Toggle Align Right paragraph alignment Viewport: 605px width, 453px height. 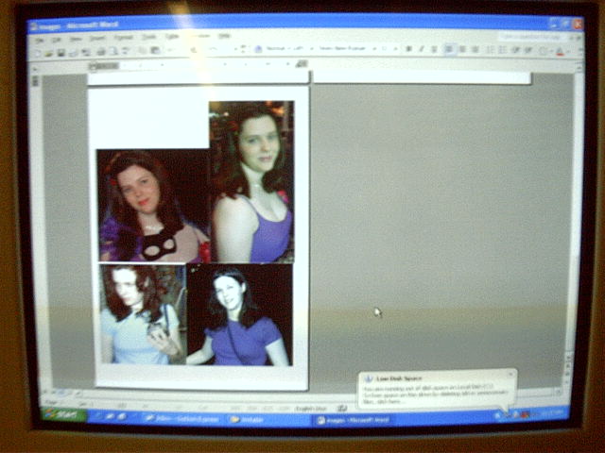click(475, 49)
